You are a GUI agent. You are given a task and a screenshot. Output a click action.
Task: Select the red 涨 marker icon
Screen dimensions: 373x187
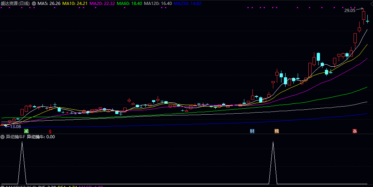pos(354,131)
